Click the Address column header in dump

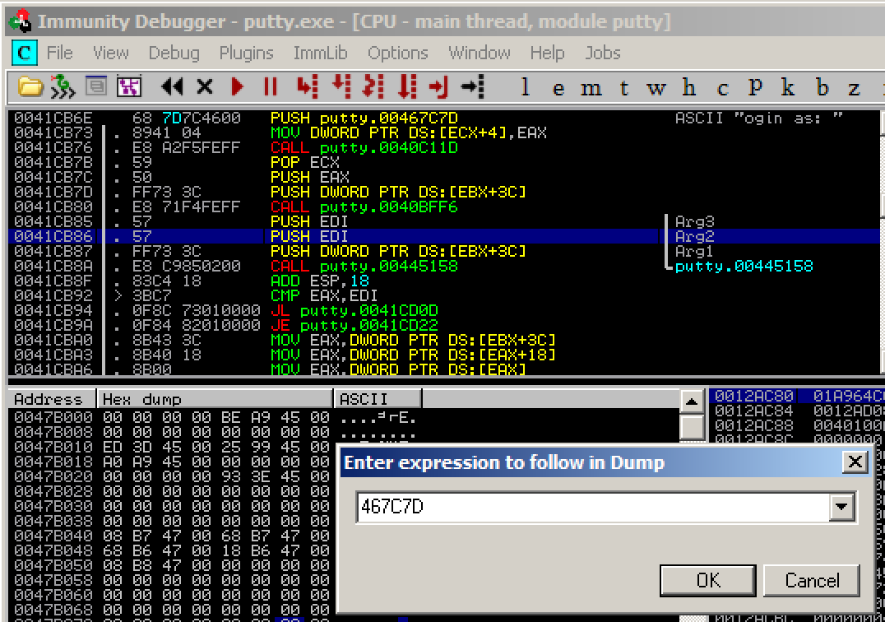[x=52, y=399]
